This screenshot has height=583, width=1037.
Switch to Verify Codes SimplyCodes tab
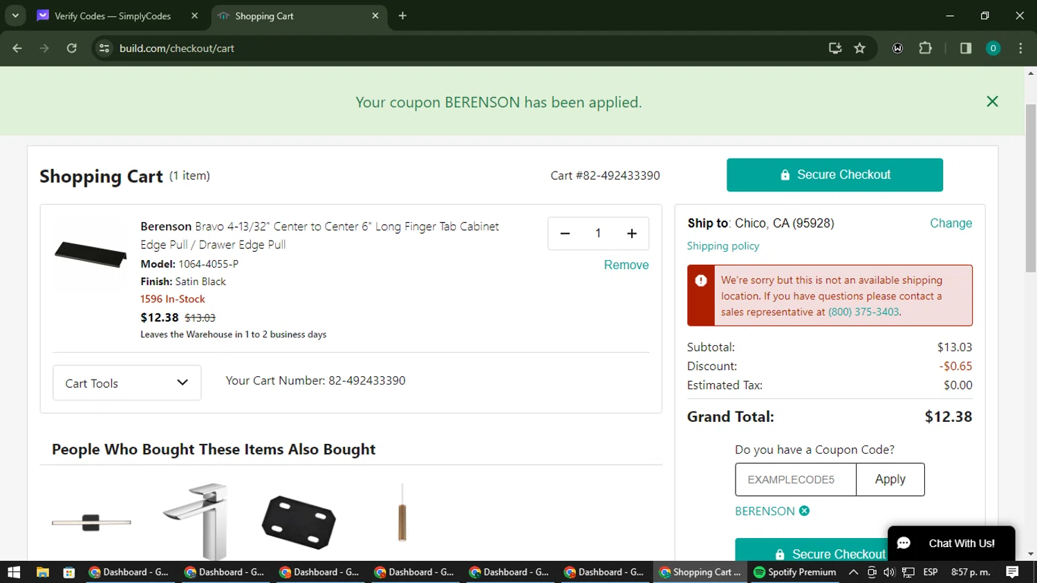pos(113,16)
